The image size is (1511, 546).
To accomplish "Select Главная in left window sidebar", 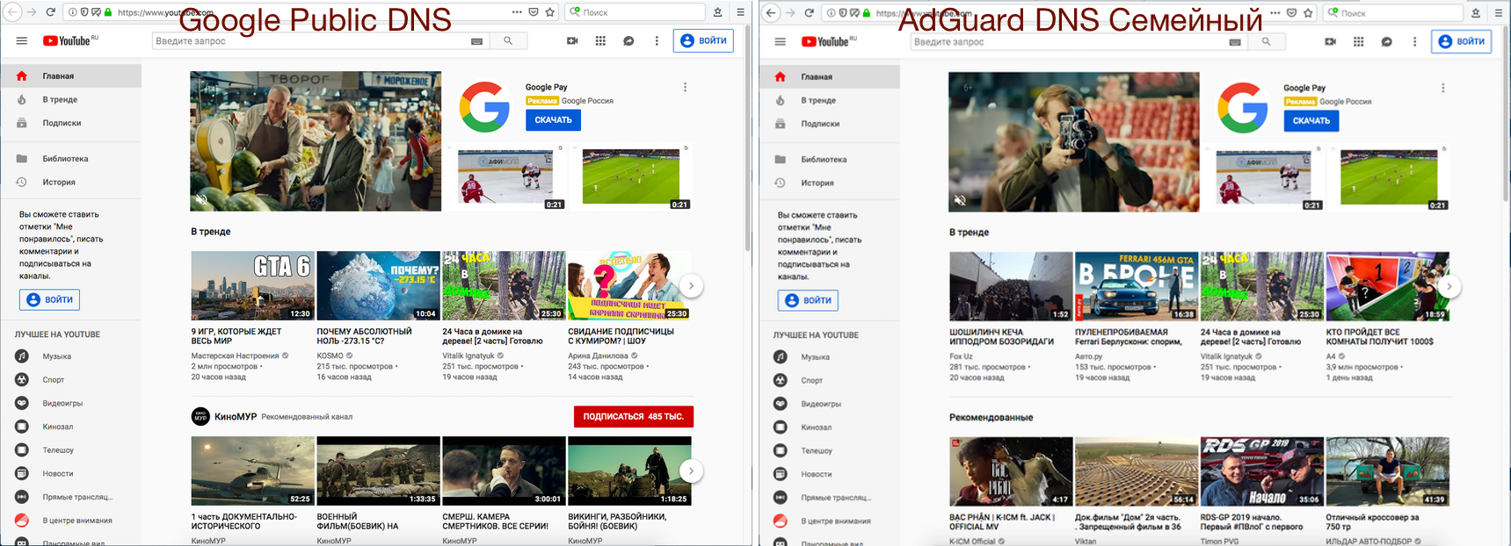I will pyautogui.click(x=71, y=75).
